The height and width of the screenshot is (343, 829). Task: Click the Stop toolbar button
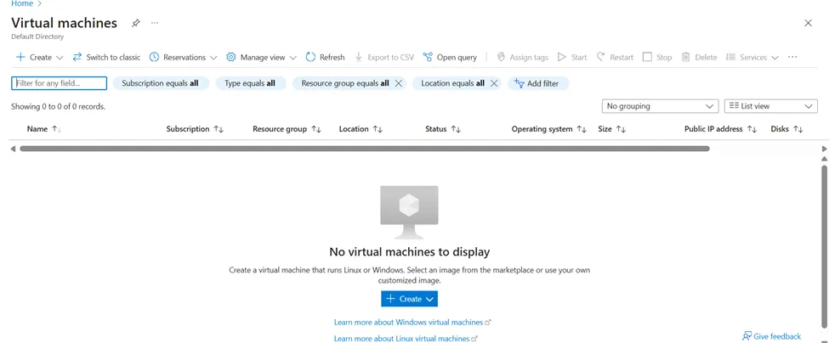pyautogui.click(x=657, y=57)
